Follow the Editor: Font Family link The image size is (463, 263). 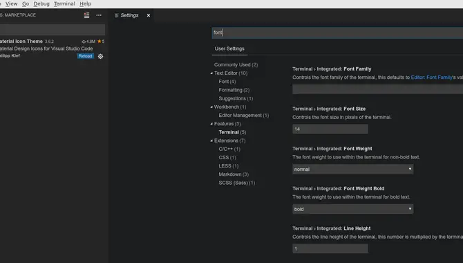coord(431,78)
